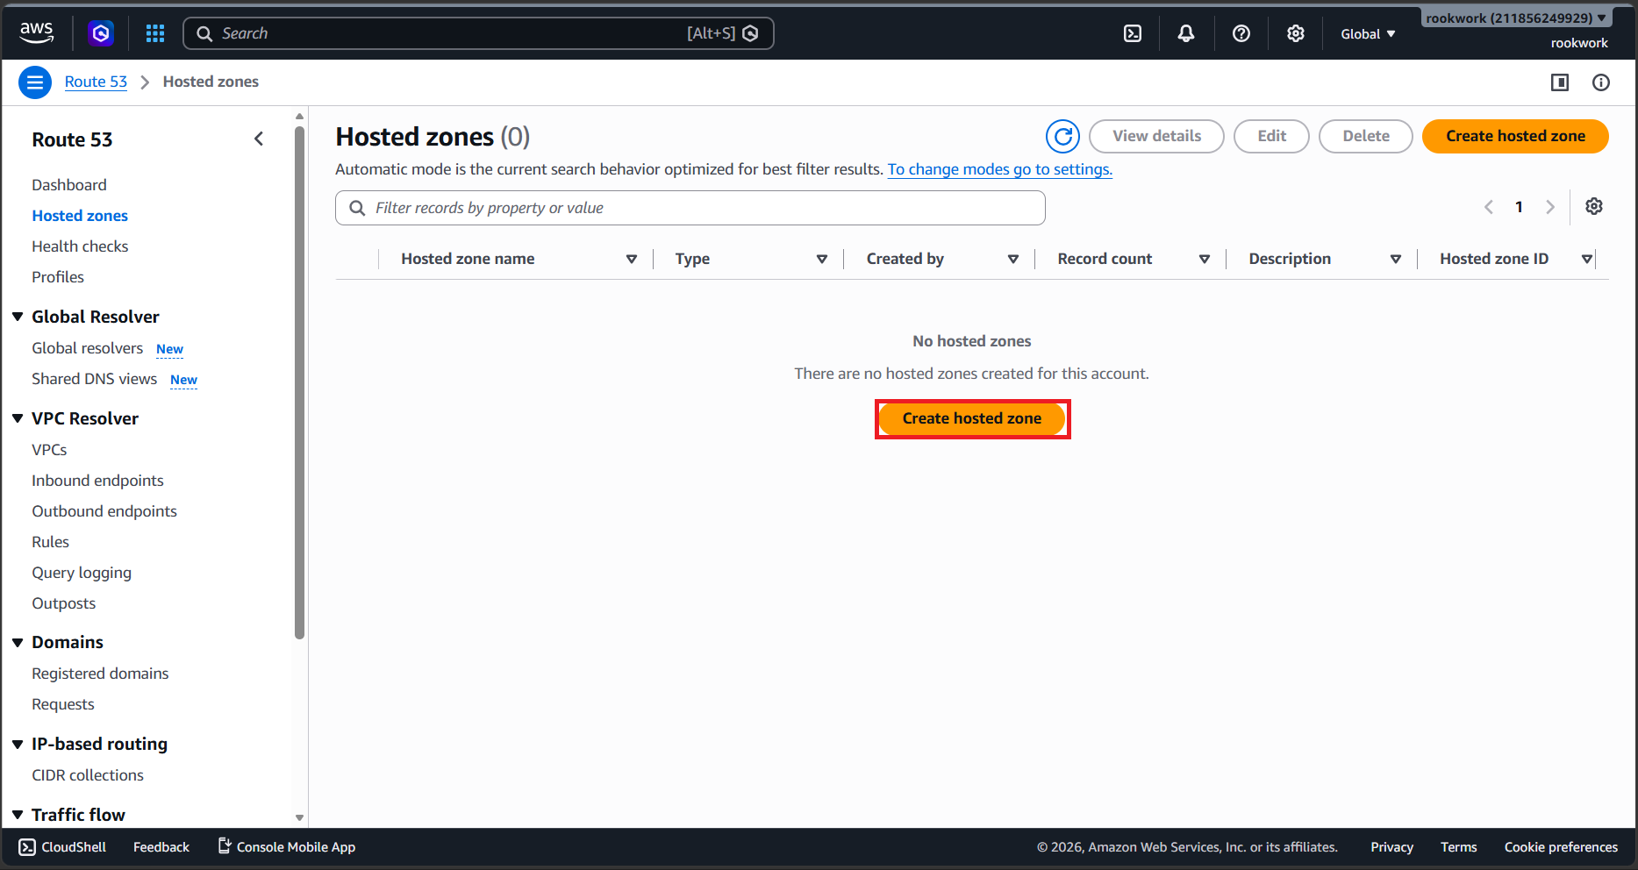Open Privacy link in footer
Viewport: 1638px width, 870px height.
[1391, 847]
